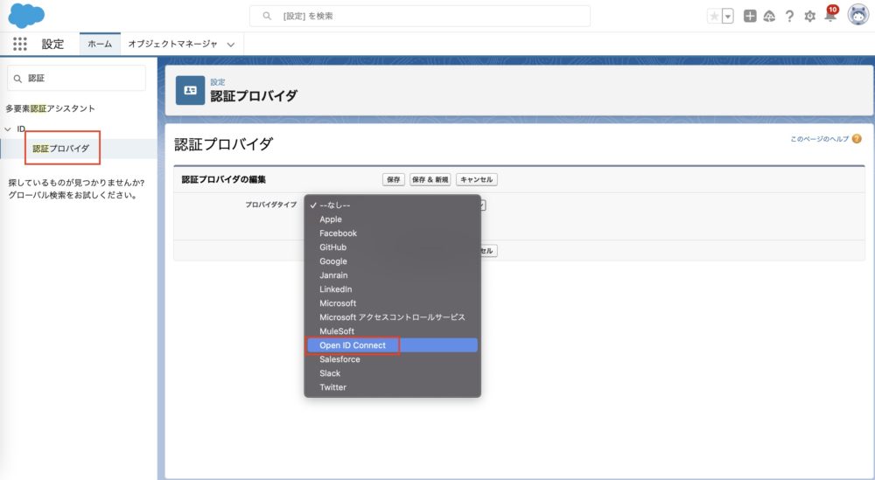Click the 認証プロバイダの編集 section heading

[x=223, y=179]
